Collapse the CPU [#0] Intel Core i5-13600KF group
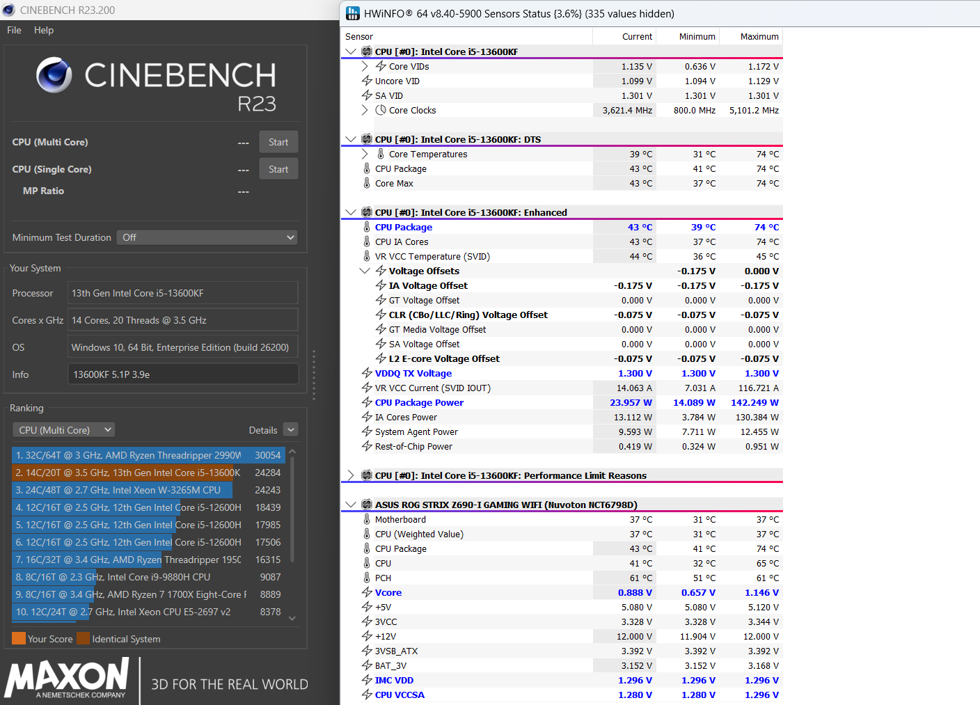 [351, 52]
